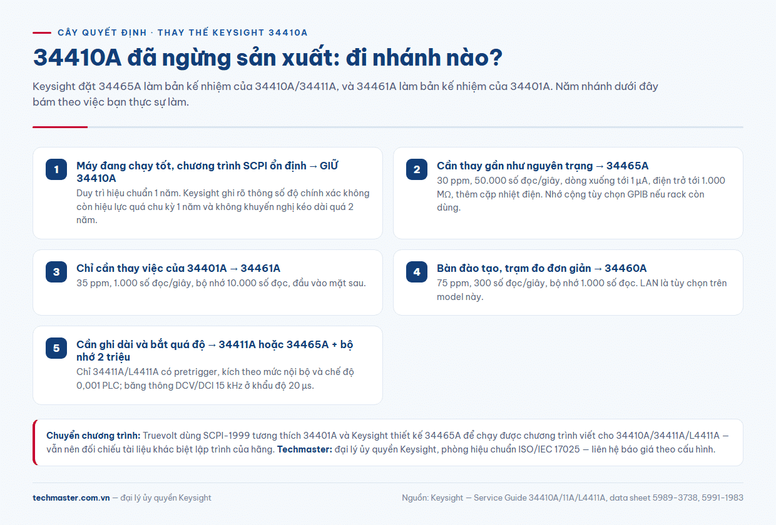
Task: Click the number 5 badge icon
Action: (56, 348)
